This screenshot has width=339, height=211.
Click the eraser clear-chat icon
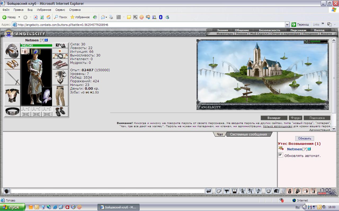click(219, 191)
